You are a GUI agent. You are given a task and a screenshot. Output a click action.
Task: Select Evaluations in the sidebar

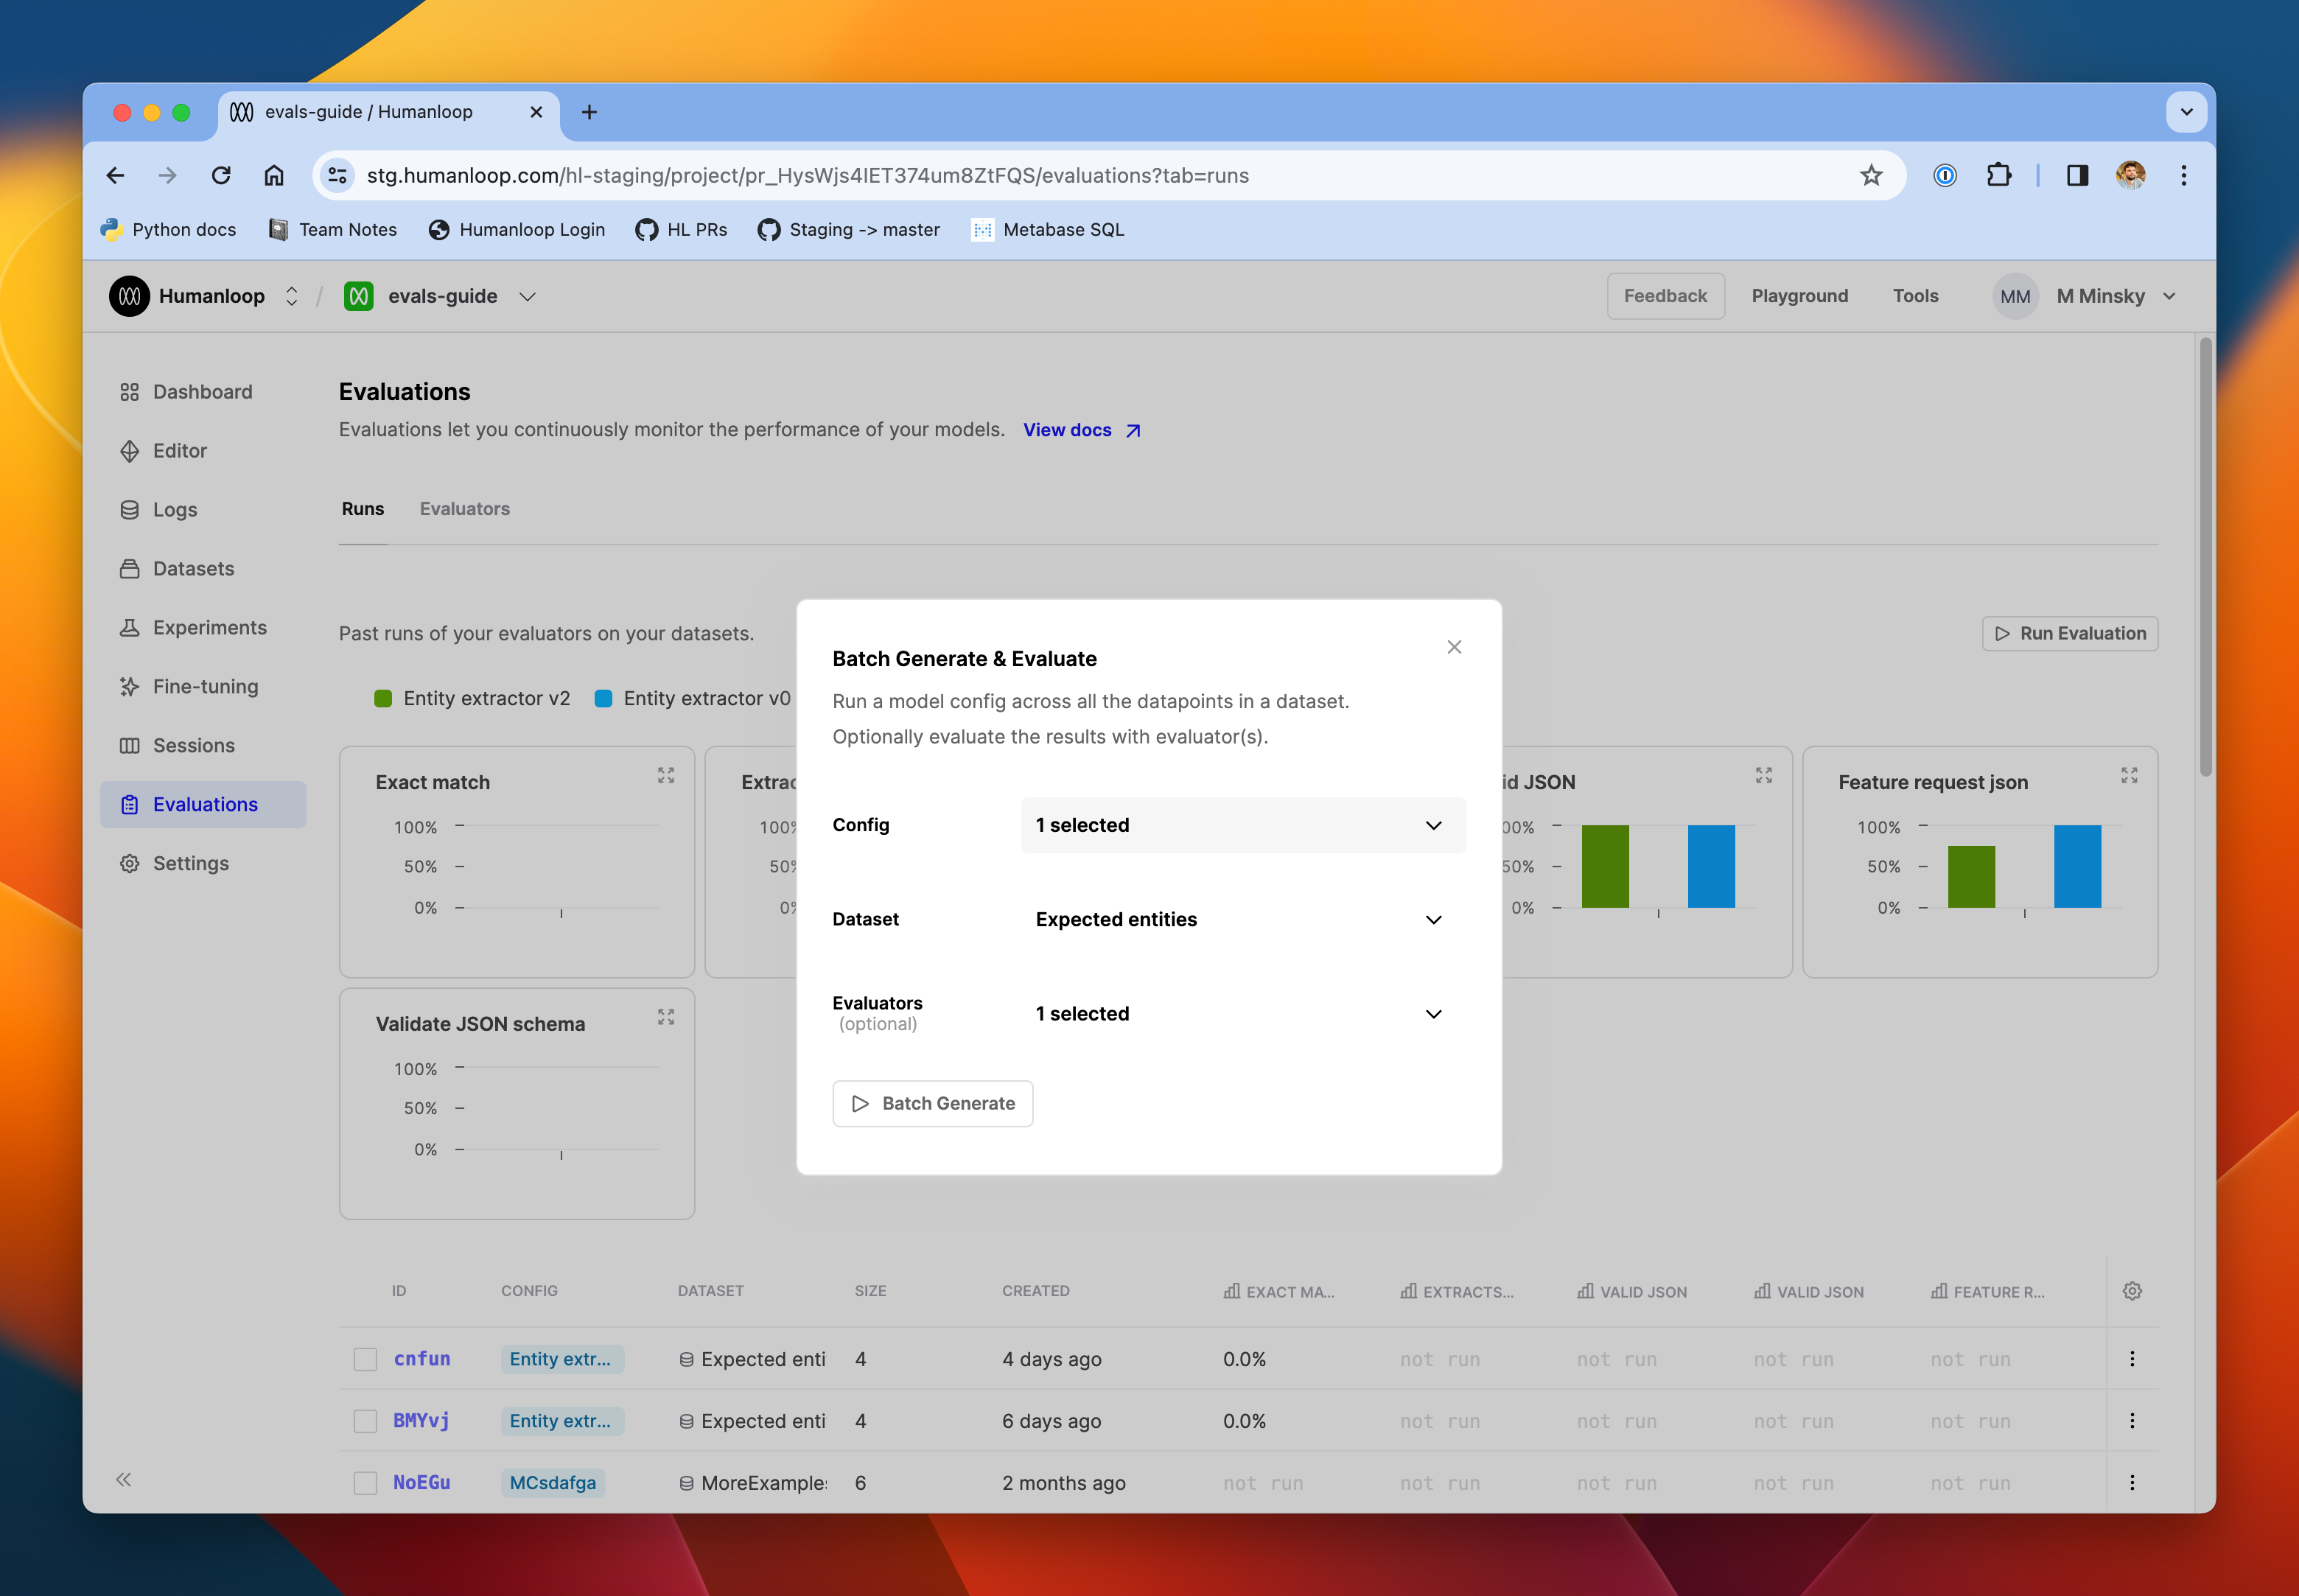pos(203,805)
